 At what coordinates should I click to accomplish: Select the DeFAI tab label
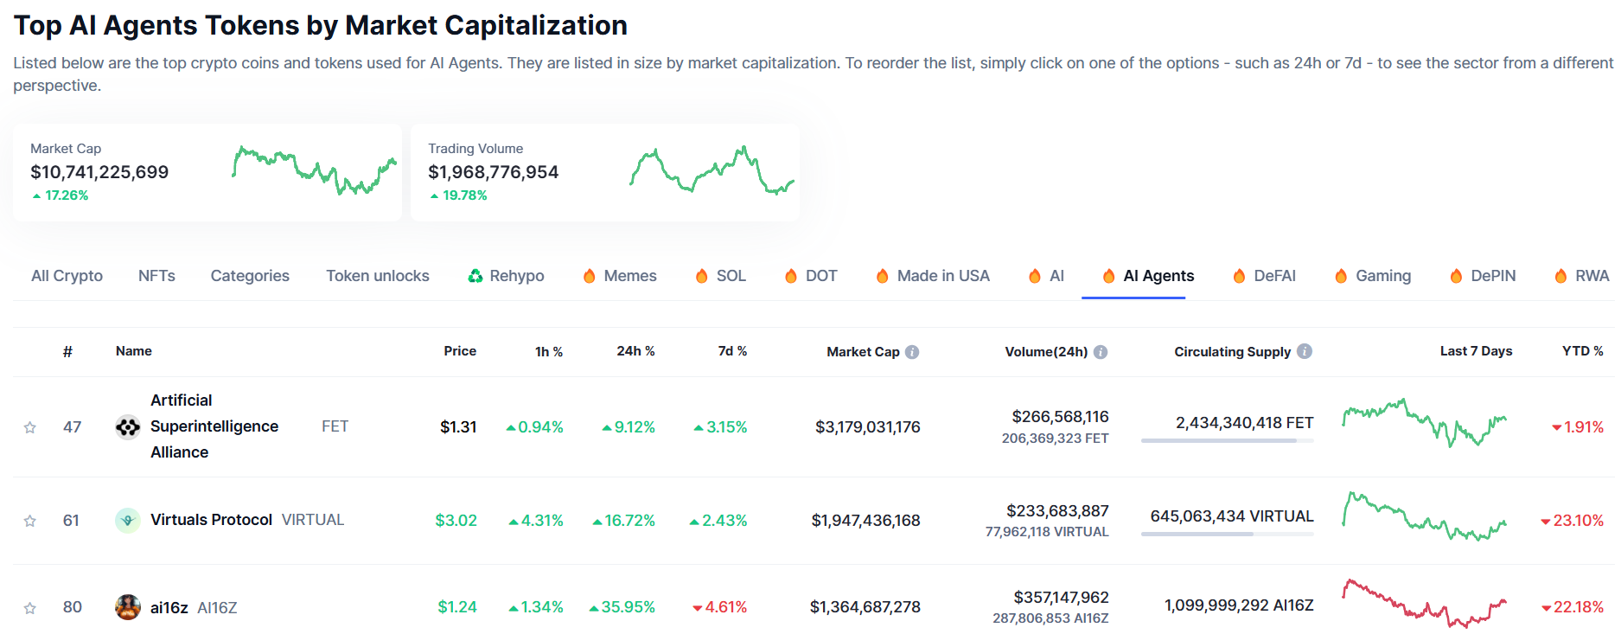coord(1275,276)
